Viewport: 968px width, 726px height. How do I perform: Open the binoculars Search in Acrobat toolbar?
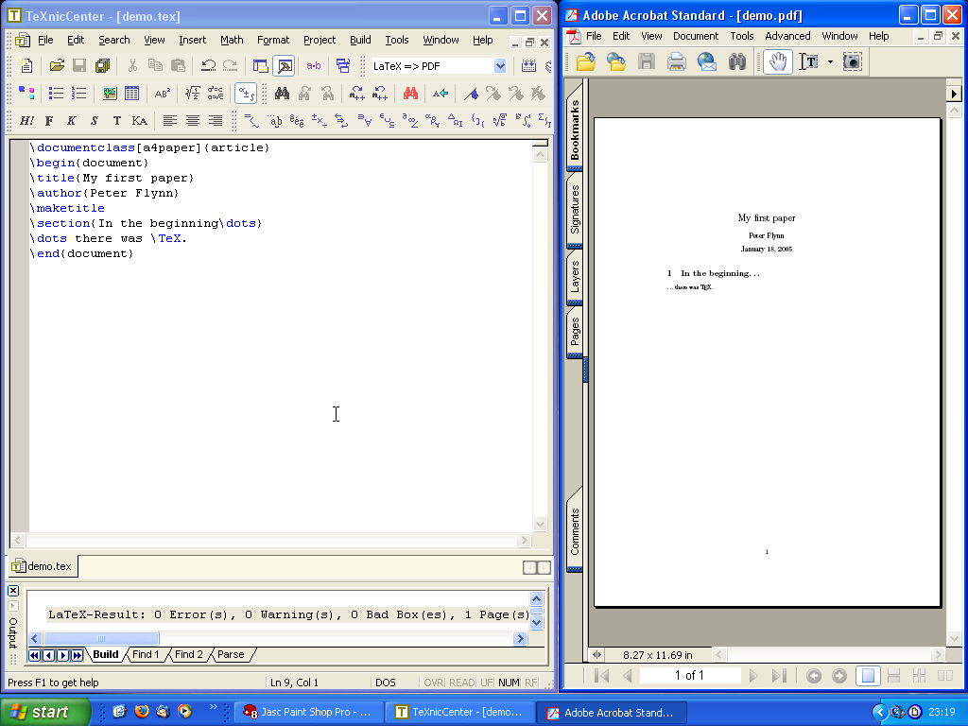[x=737, y=62]
